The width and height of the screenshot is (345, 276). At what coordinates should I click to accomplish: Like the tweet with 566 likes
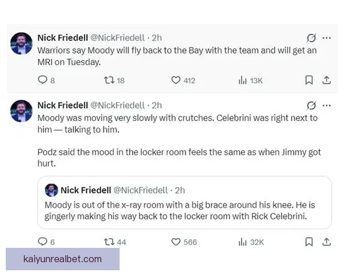(x=176, y=242)
